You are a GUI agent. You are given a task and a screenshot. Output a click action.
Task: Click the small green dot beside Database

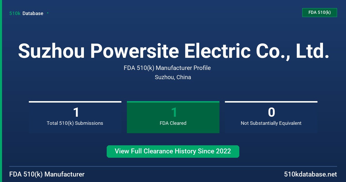[x=48, y=13]
